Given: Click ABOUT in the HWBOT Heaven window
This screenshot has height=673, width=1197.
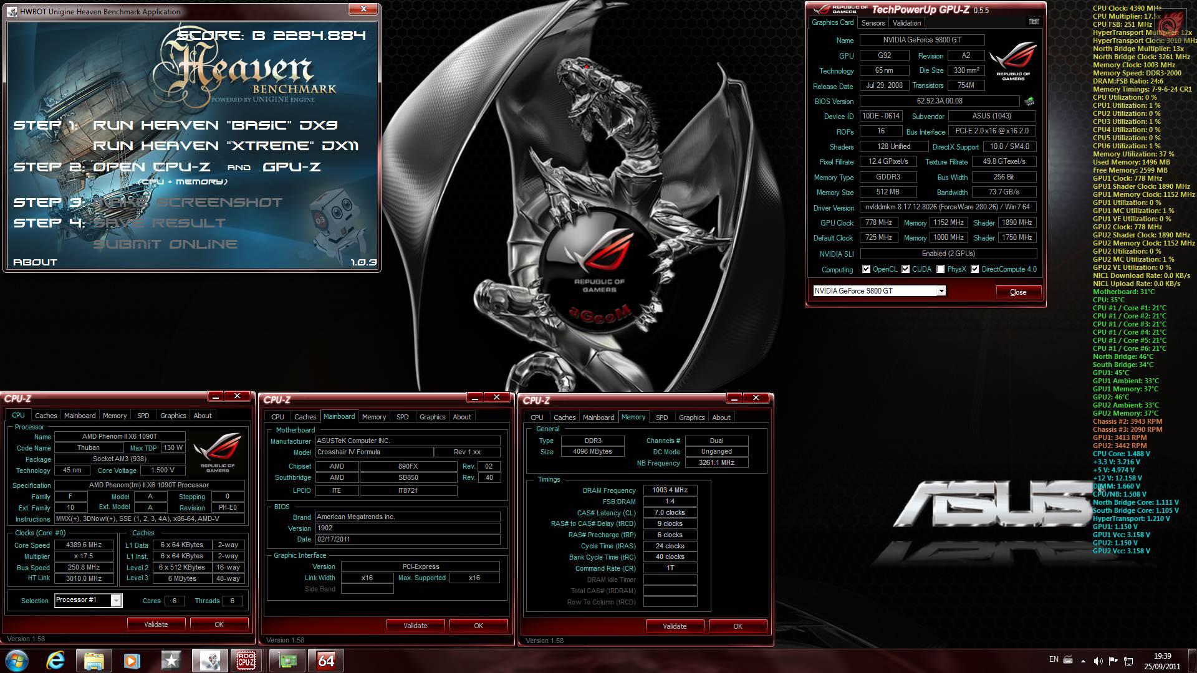Looking at the screenshot, I should [x=35, y=262].
